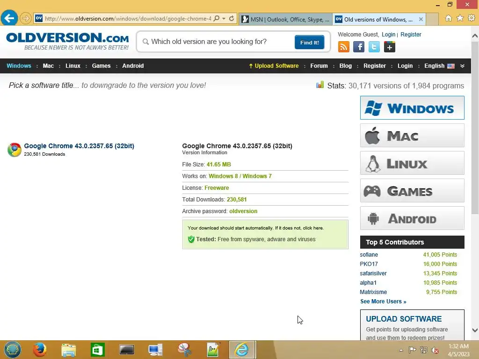
Task: Click the muted volume tray icon
Action: (x=435, y=350)
